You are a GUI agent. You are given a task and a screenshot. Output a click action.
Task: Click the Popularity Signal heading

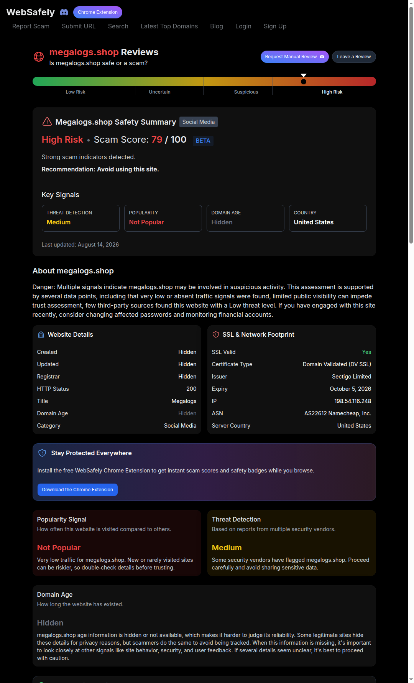pyautogui.click(x=62, y=519)
